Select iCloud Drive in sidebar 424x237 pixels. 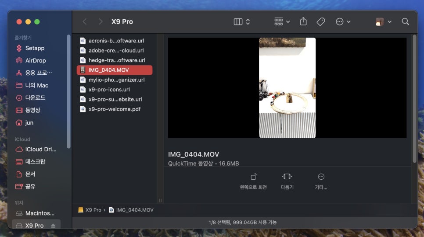40,149
